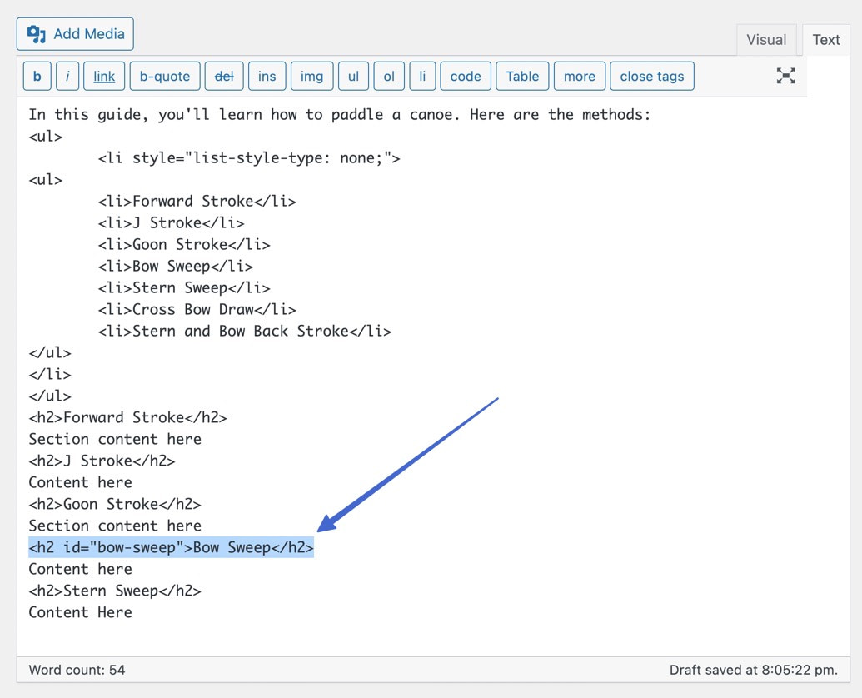This screenshot has height=698, width=862.
Task: Switch to the Visual editor tab
Action: tap(765, 39)
